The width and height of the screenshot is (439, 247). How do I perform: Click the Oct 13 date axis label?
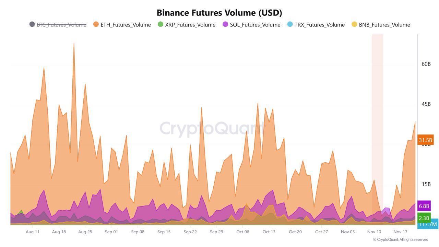click(x=269, y=232)
